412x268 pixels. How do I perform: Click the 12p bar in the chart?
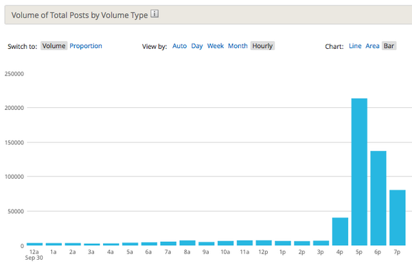coord(264,243)
